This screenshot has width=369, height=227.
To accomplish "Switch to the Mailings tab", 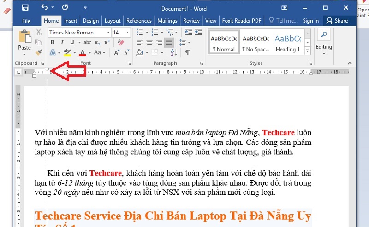I will (x=167, y=21).
